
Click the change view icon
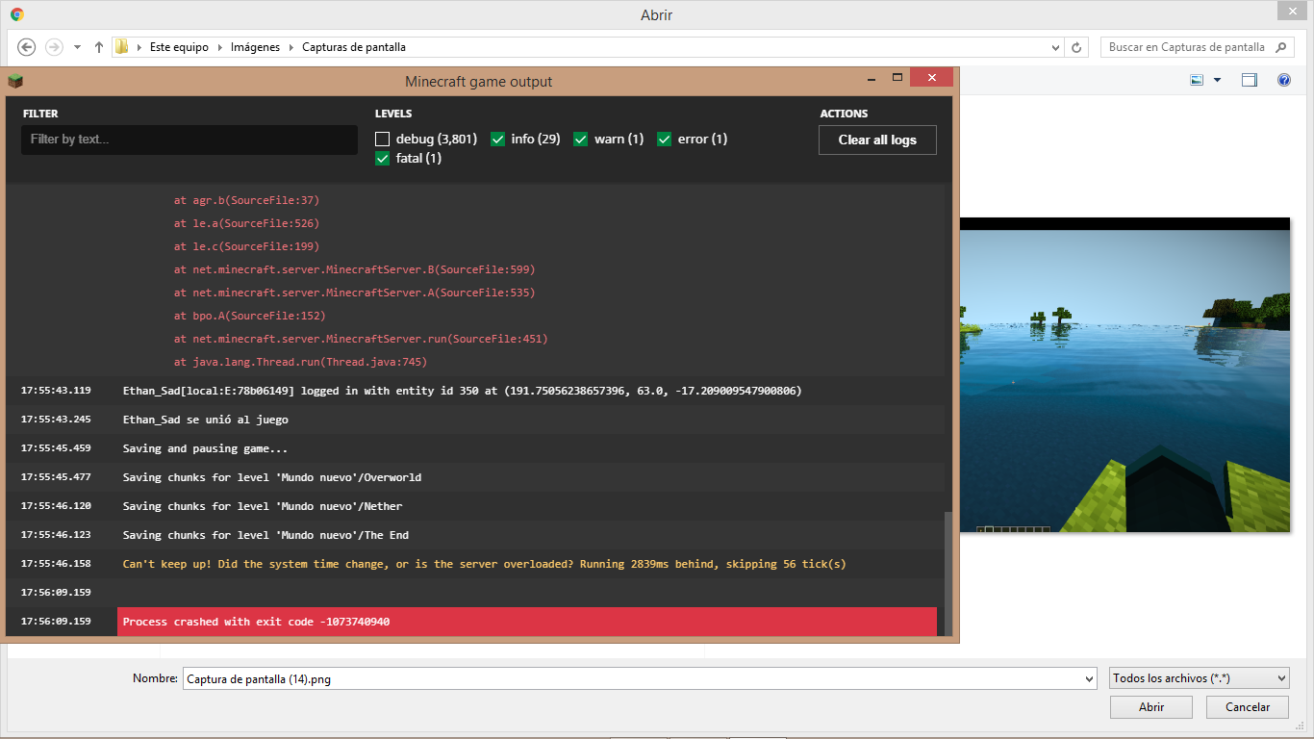(1197, 81)
